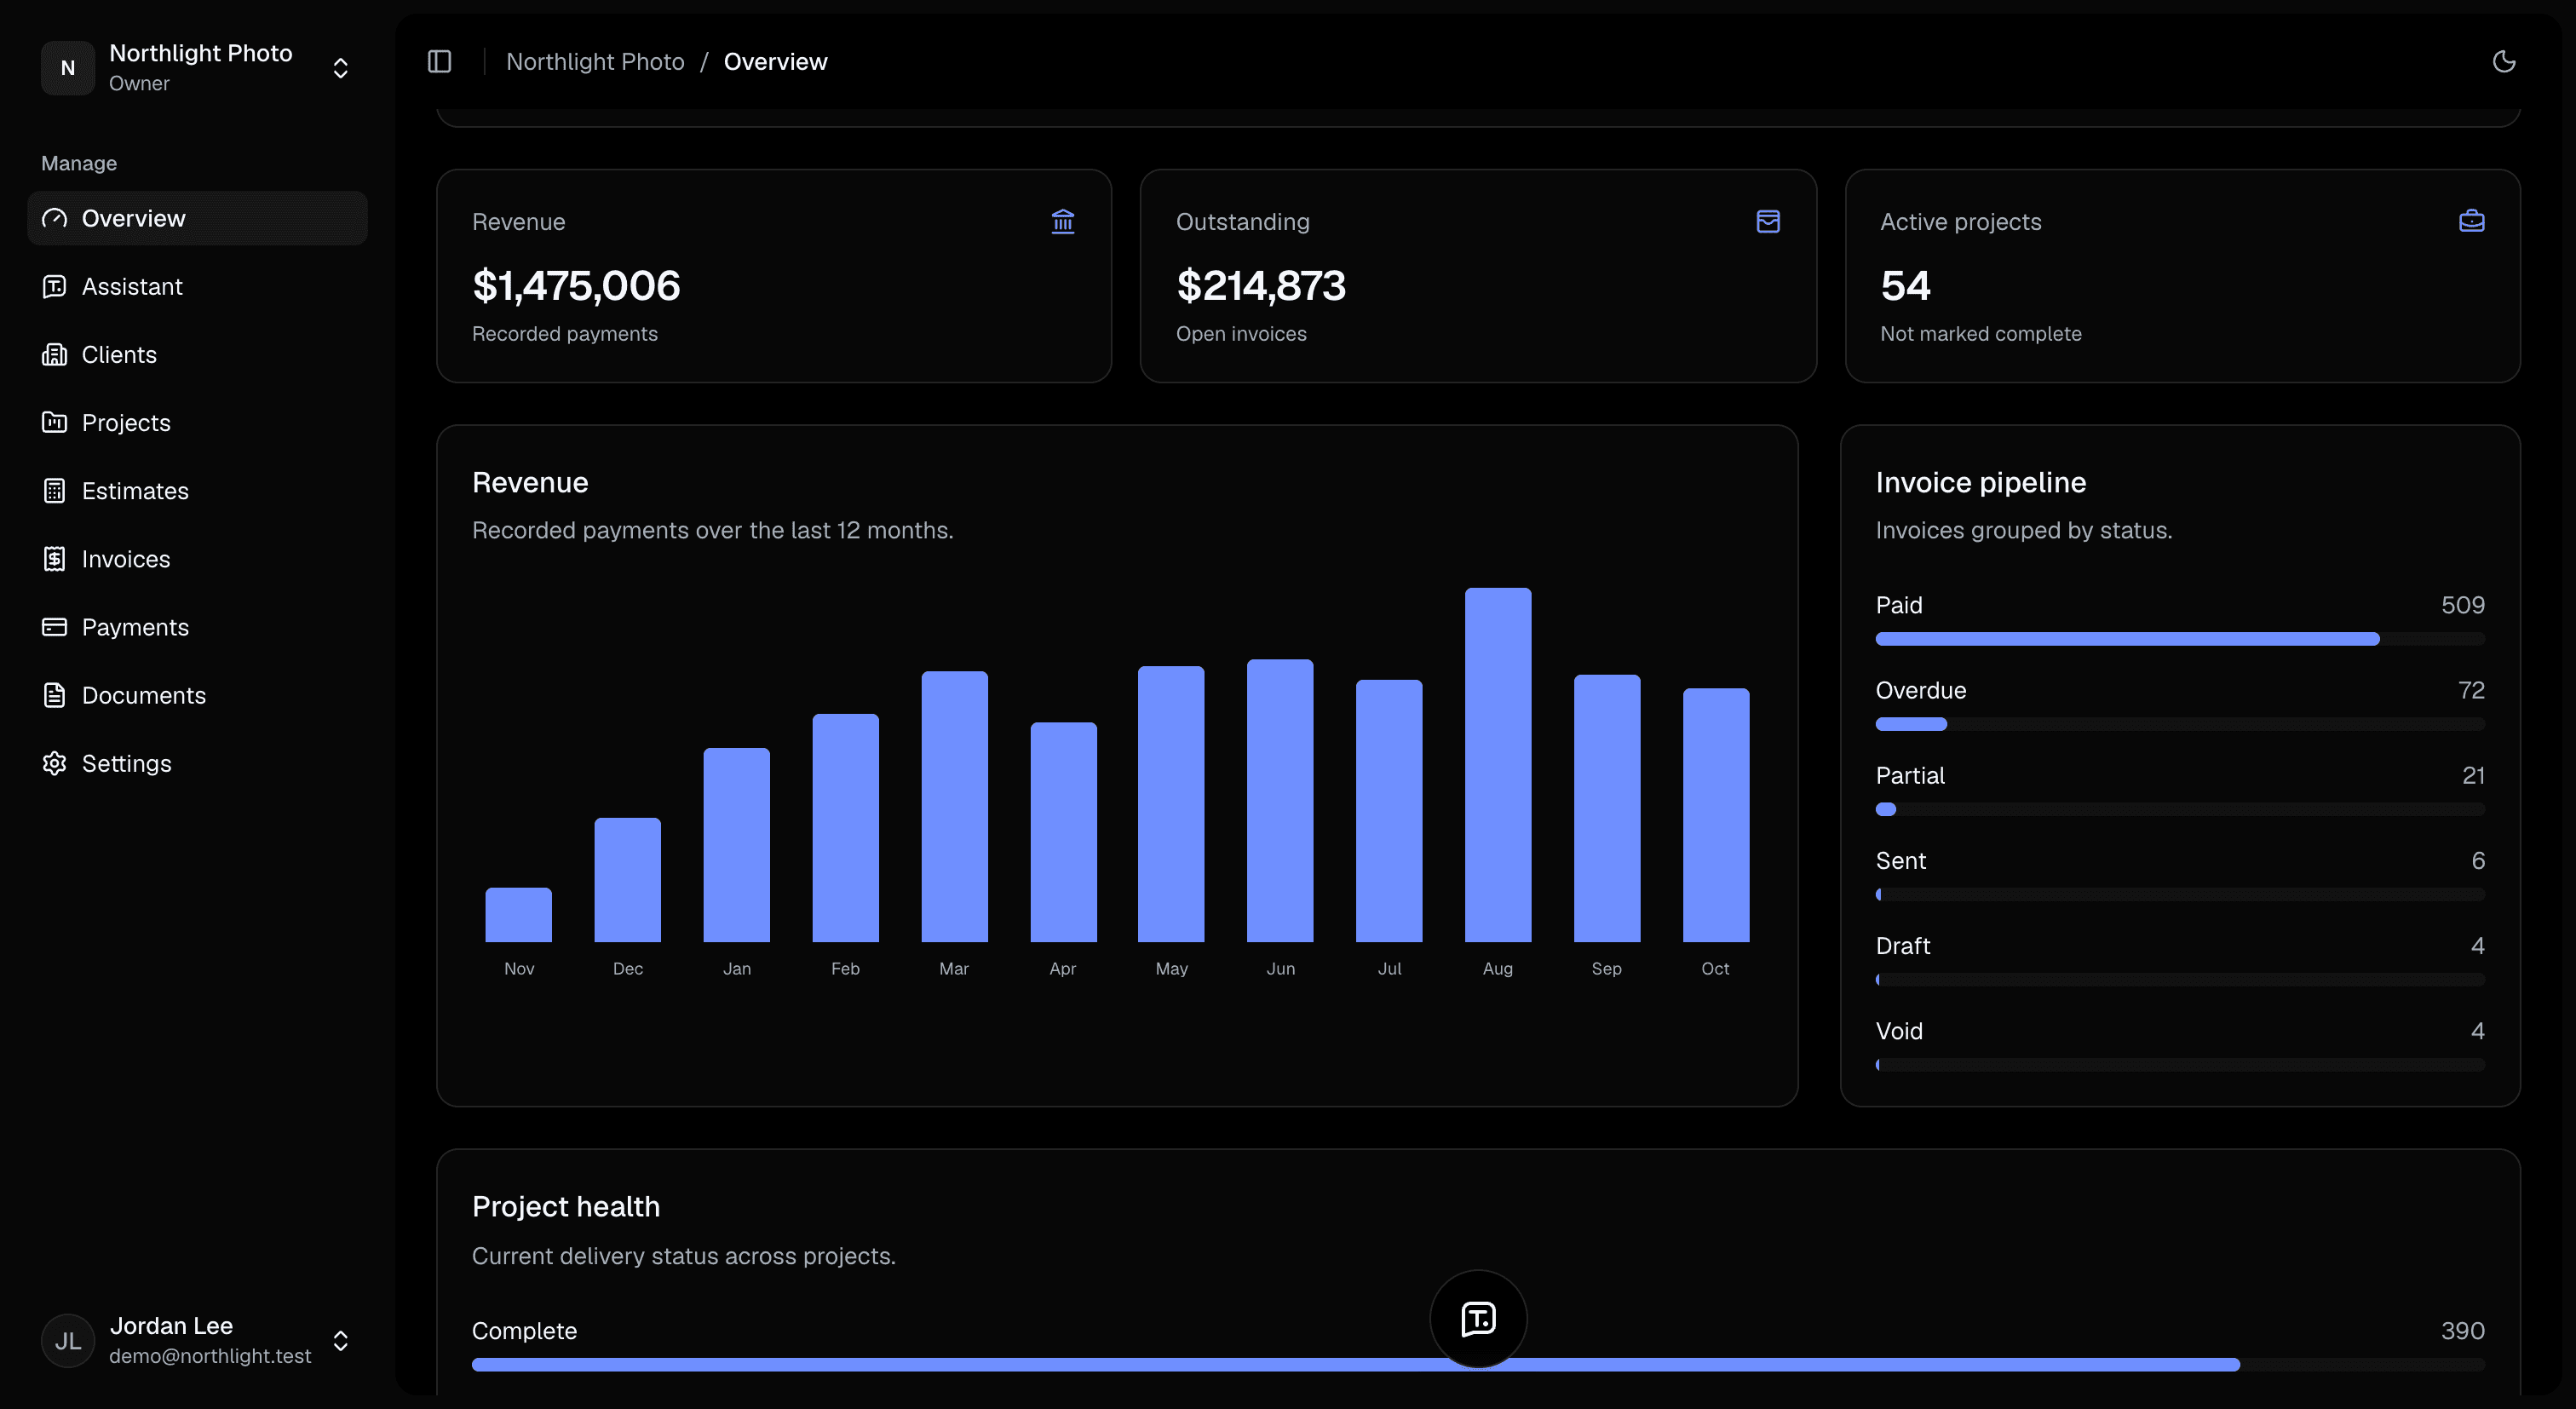Click the Assistant icon in sidebar

tap(55, 286)
